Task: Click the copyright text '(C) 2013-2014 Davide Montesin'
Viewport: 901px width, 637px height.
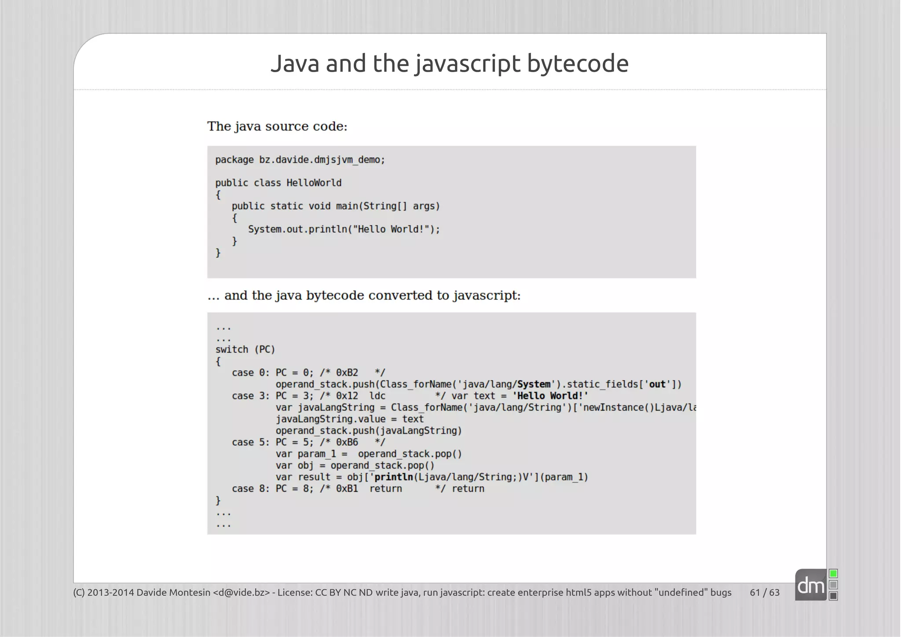Action: (142, 593)
